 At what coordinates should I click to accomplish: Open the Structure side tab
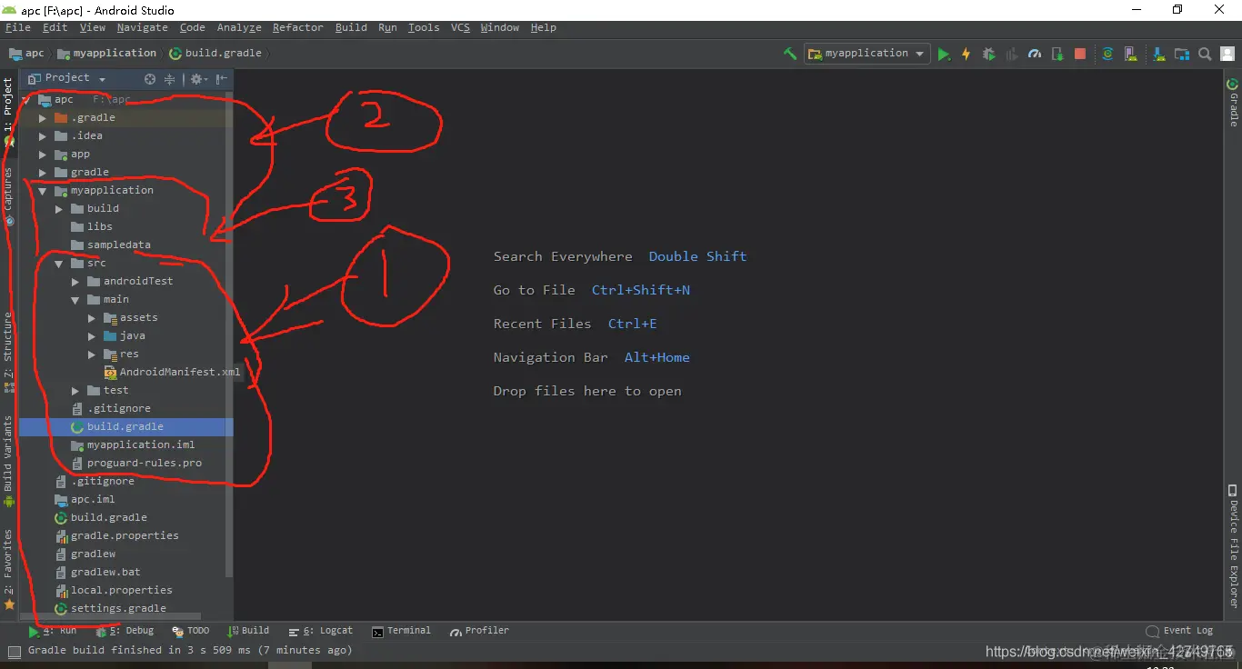[8, 352]
